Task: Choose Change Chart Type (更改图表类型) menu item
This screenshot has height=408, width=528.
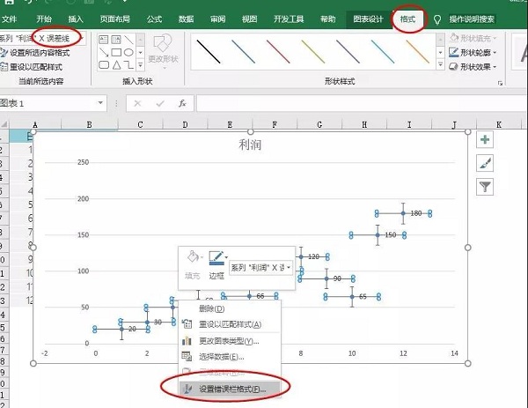Action: click(230, 341)
